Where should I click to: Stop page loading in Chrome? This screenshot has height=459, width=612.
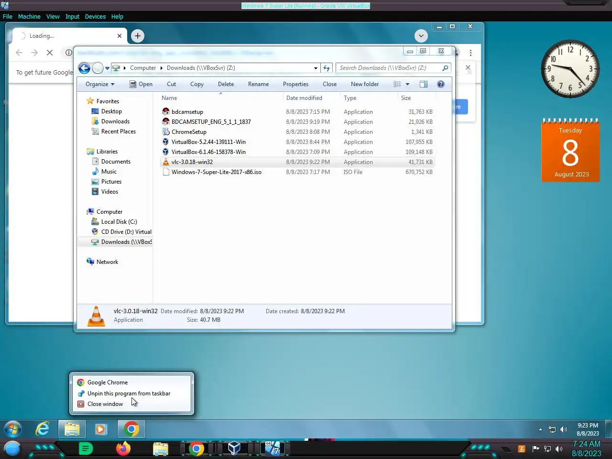50,53
